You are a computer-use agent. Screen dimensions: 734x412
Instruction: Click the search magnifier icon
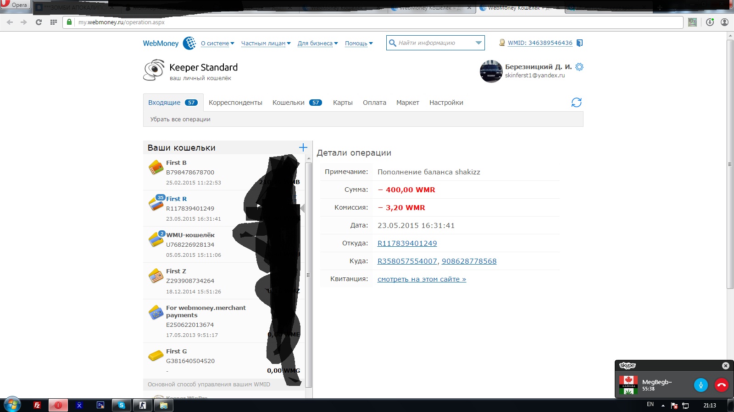tap(392, 43)
